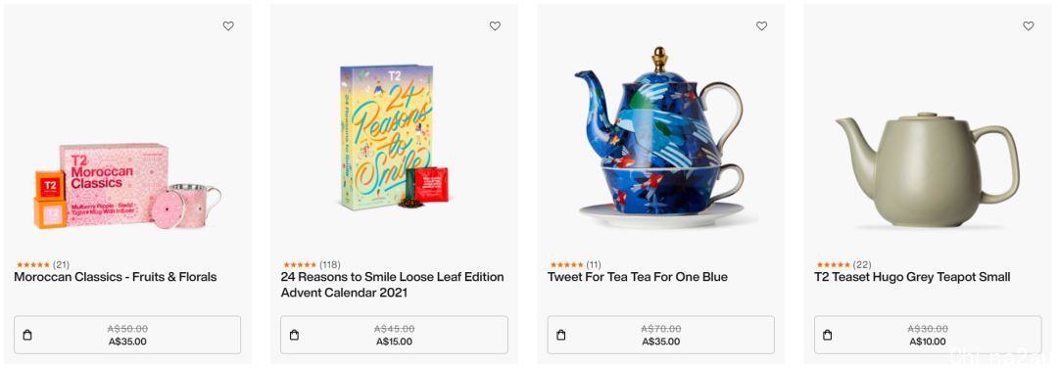
Task: Favorite the Moroccan Classics heart icon
Action: [x=228, y=26]
